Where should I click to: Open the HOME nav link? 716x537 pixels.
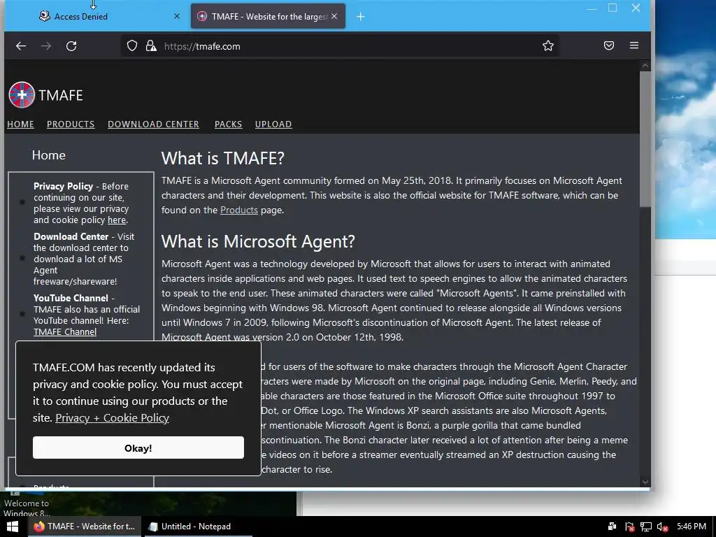coord(20,124)
